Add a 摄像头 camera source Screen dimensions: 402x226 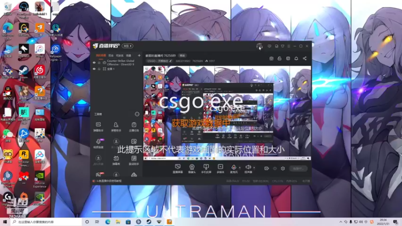(x=192, y=169)
